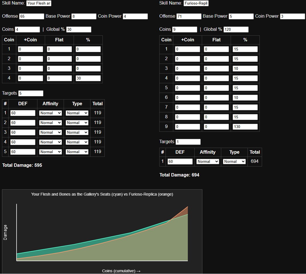Click left coin 1 +Coin field
The image size is (306, 274).
(31, 49)
